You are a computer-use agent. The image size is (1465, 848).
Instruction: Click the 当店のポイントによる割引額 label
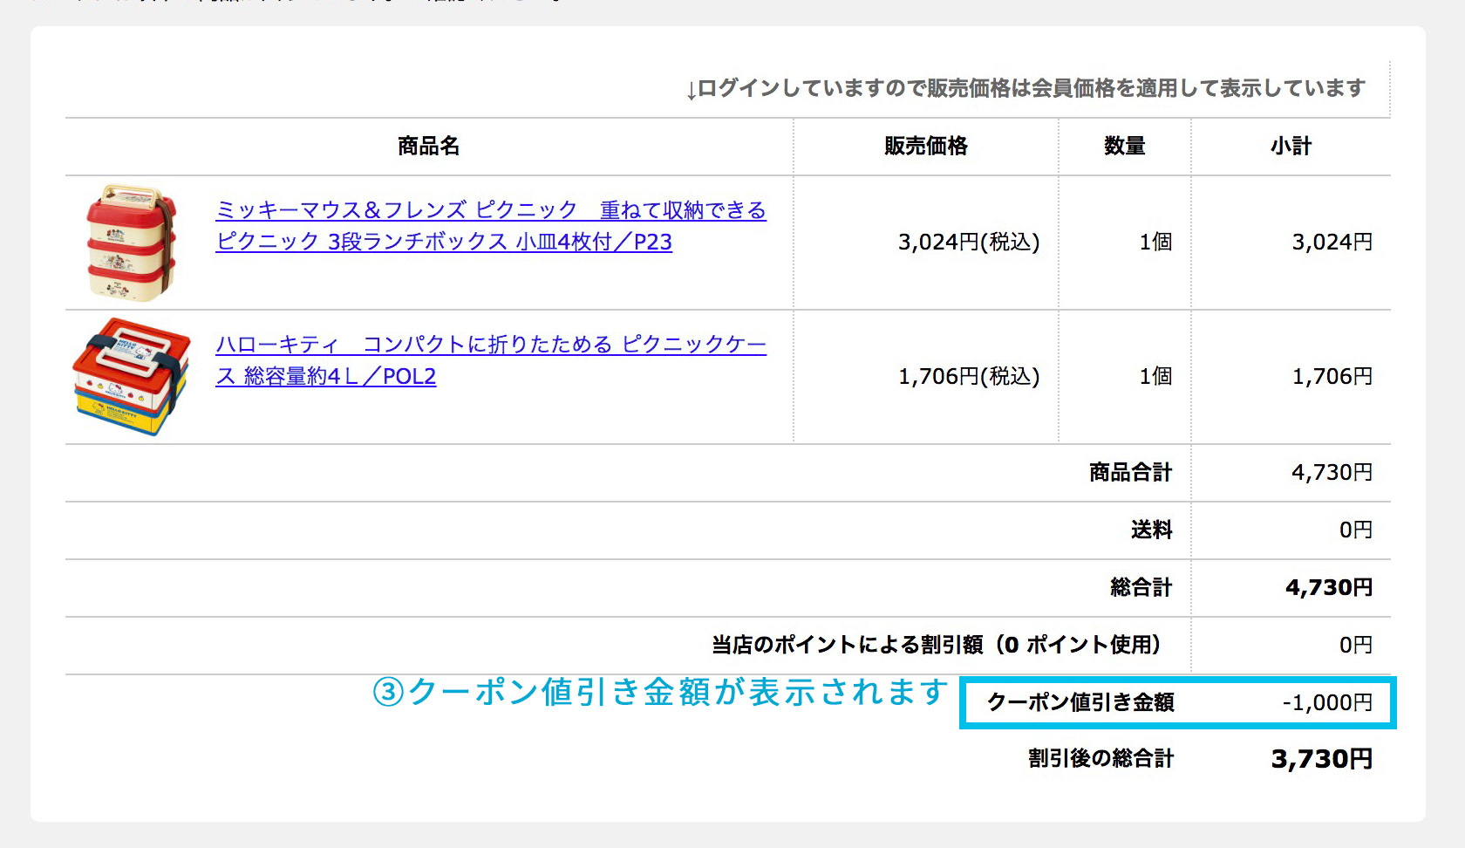937,645
